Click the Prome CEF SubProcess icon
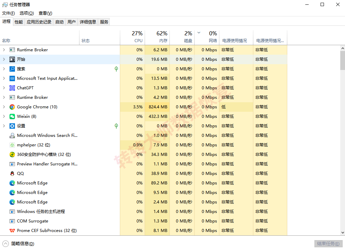The image size is (345, 251). tap(12, 231)
